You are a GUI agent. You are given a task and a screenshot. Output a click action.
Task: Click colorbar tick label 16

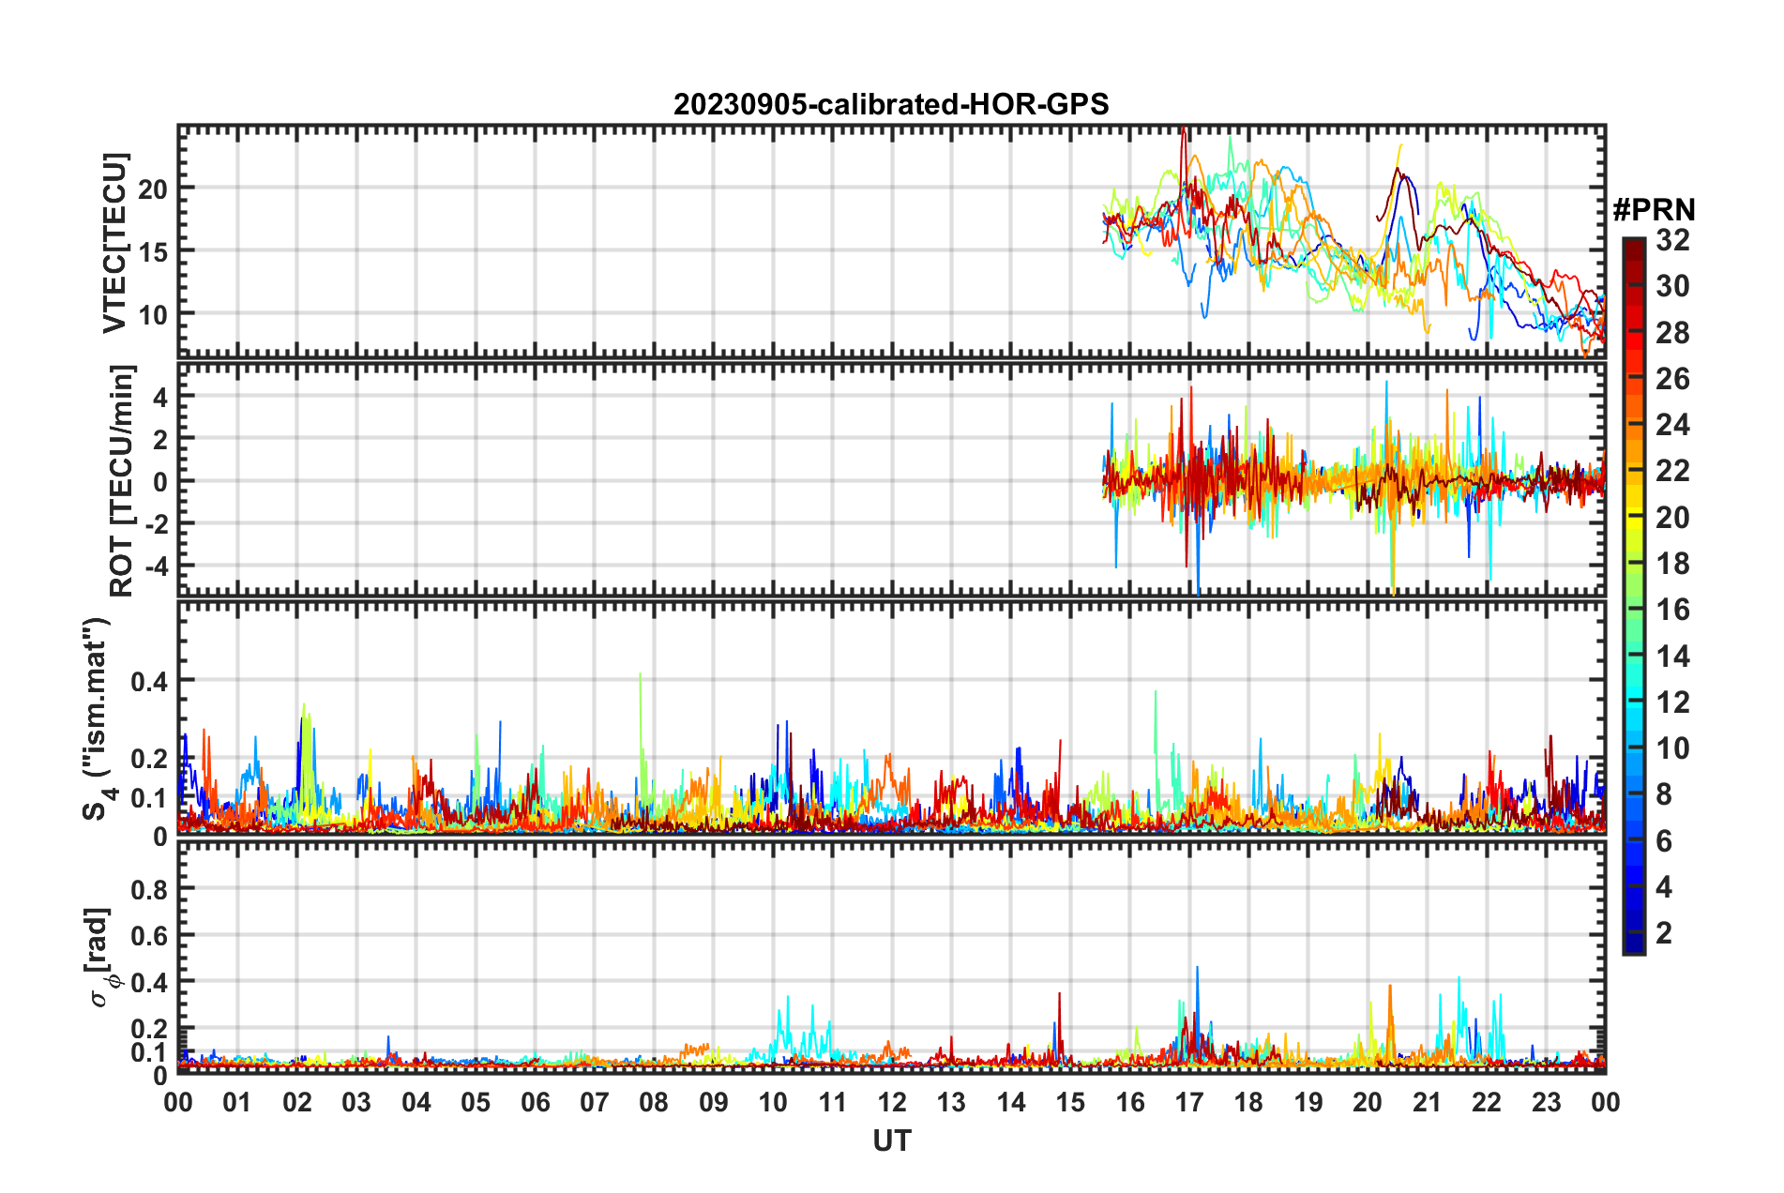pos(1672,610)
